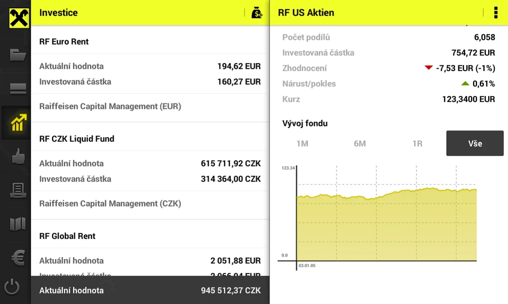The width and height of the screenshot is (508, 304).
Task: Tap the green up arrow by Nárust/pokles
Action: pos(465,84)
